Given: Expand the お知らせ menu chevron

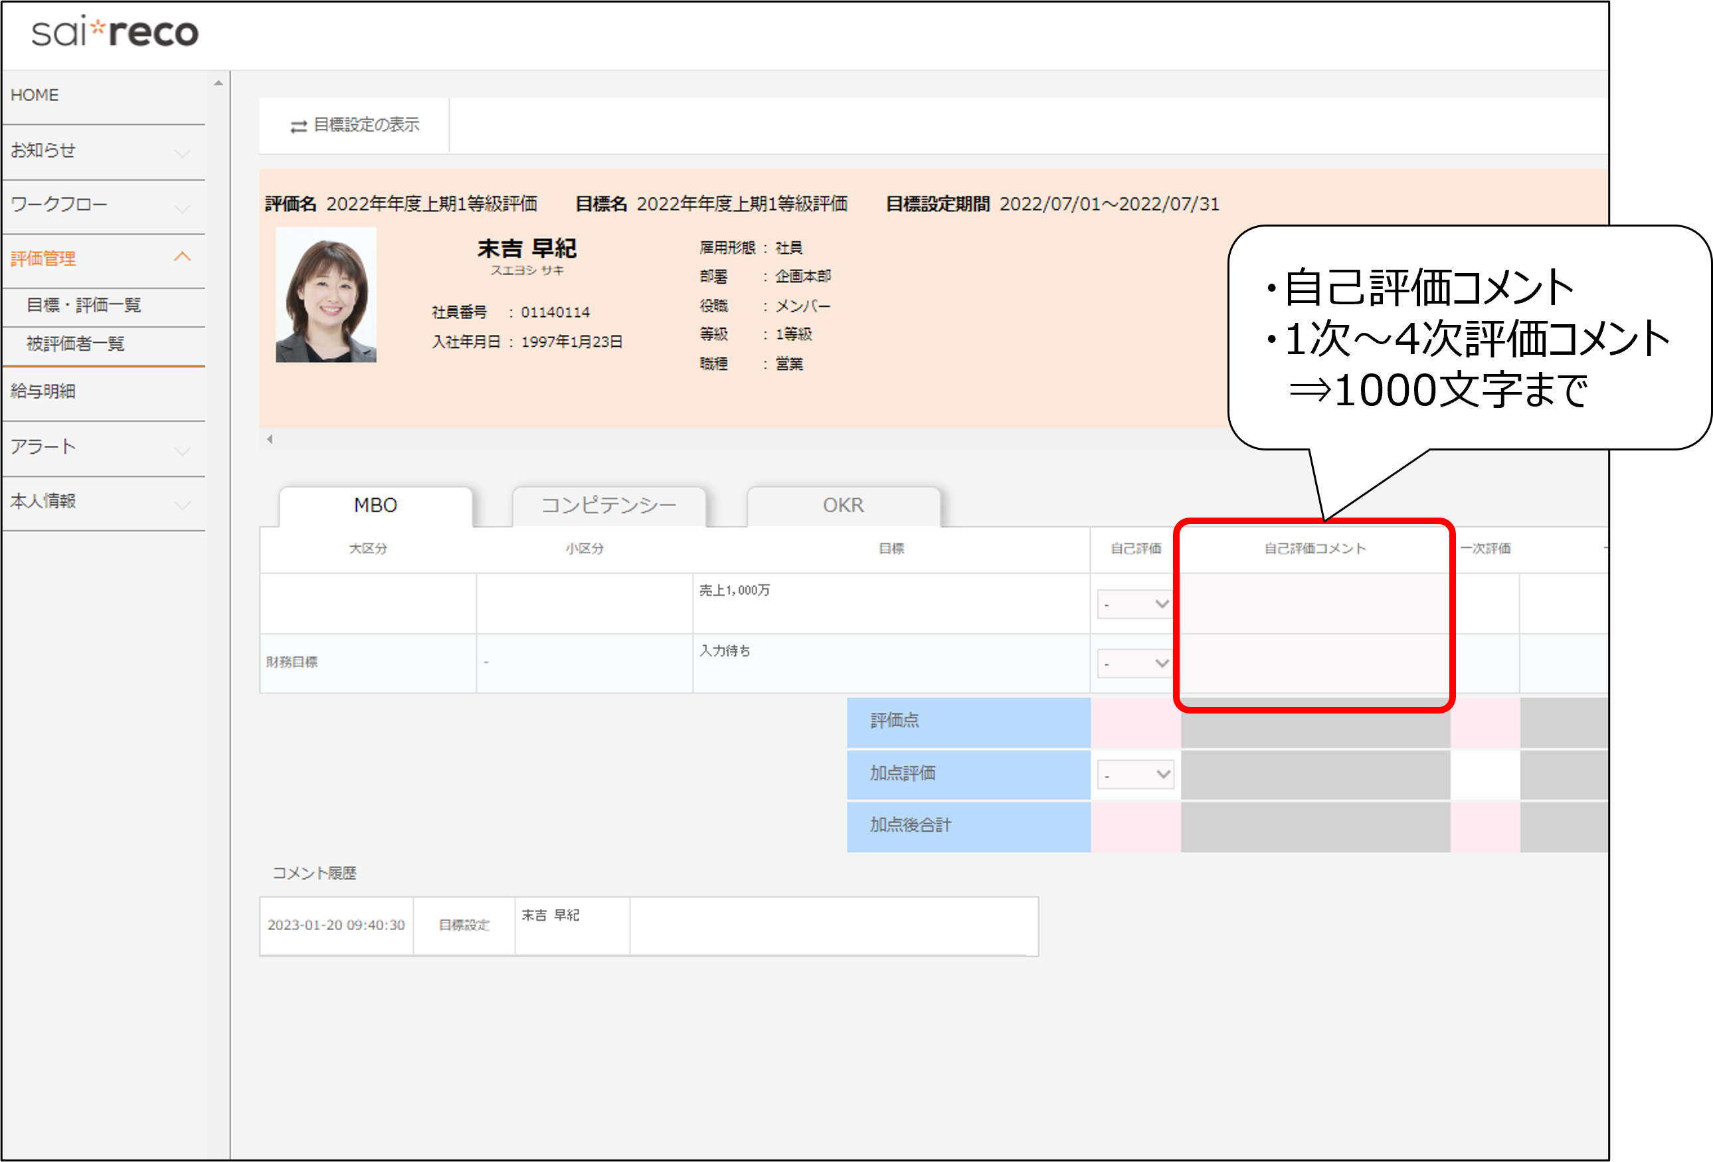Looking at the screenshot, I should 182,153.
